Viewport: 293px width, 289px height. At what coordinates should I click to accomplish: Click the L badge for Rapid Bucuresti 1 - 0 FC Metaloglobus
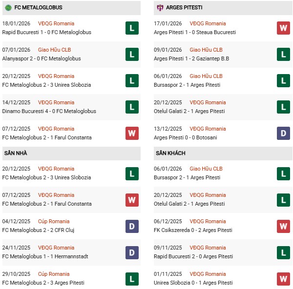132,28
